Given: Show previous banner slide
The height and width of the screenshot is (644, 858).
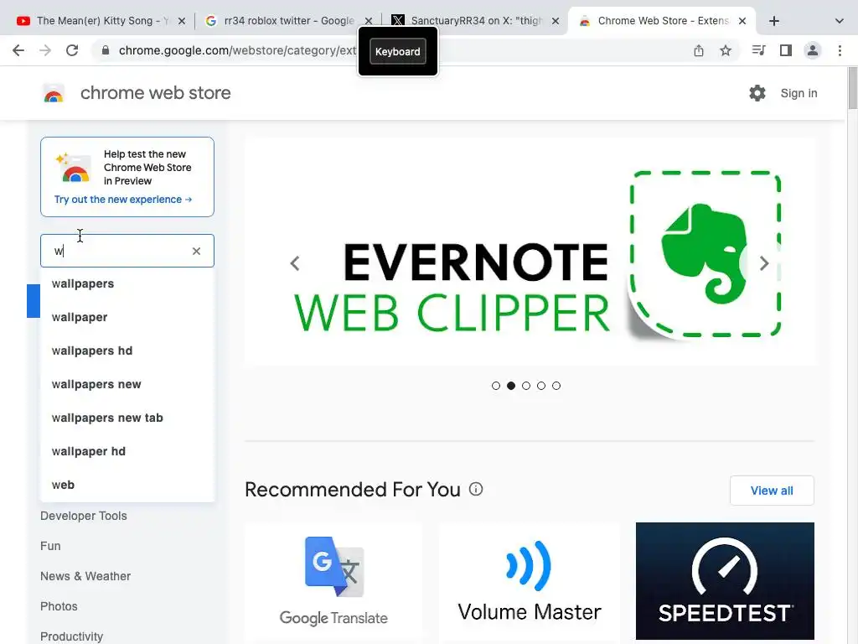Looking at the screenshot, I should pos(295,263).
